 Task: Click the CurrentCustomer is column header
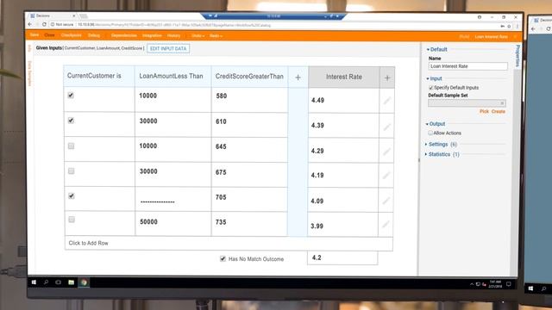click(x=99, y=76)
